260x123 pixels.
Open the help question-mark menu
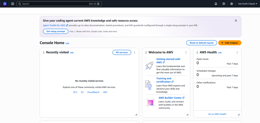pos(224,4)
